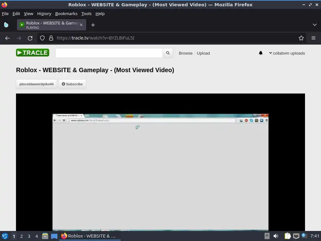Open the Help menu
The image size is (321, 241).
click(x=100, y=14)
